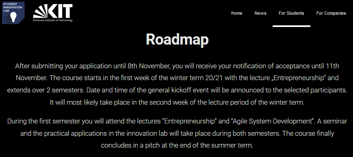Viewport: 353px width, 157px height.
Task: Select the For Students menu item
Action: (x=292, y=13)
